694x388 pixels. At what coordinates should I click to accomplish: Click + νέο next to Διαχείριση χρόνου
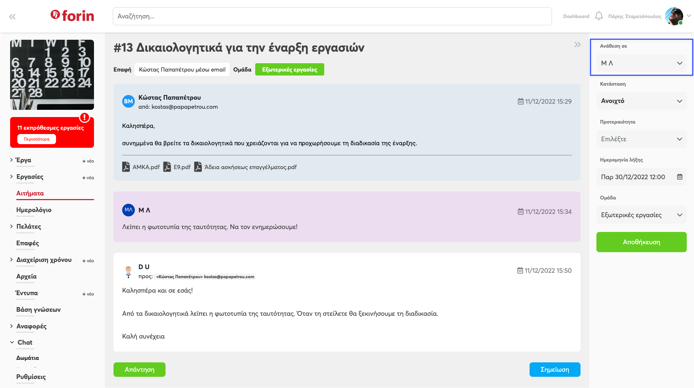coord(88,261)
